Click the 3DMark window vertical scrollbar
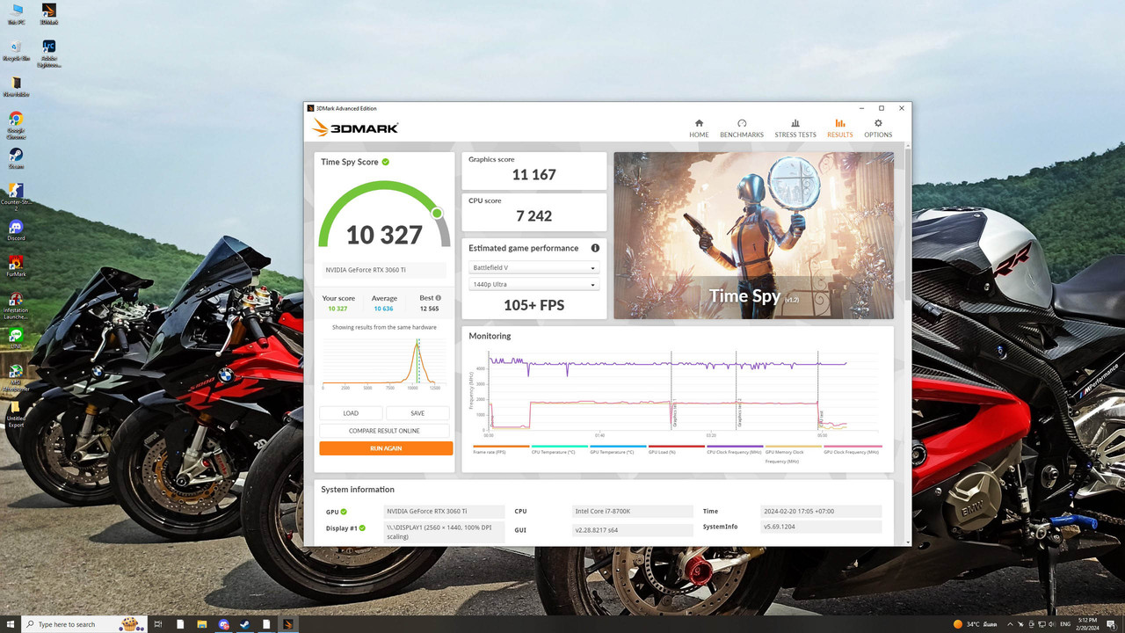The image size is (1125, 633). coord(908,224)
